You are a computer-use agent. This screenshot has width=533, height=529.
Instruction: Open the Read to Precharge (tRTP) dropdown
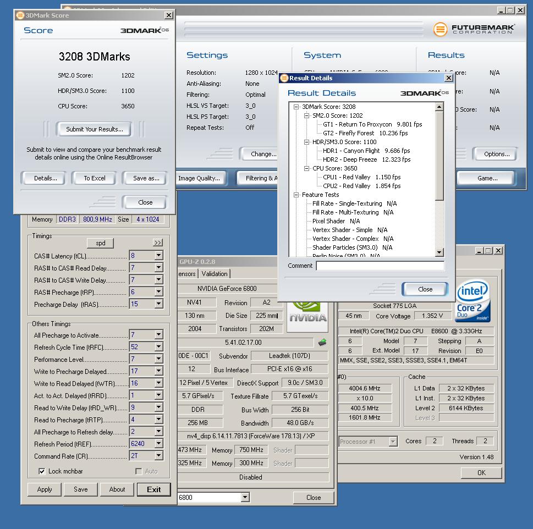point(159,419)
